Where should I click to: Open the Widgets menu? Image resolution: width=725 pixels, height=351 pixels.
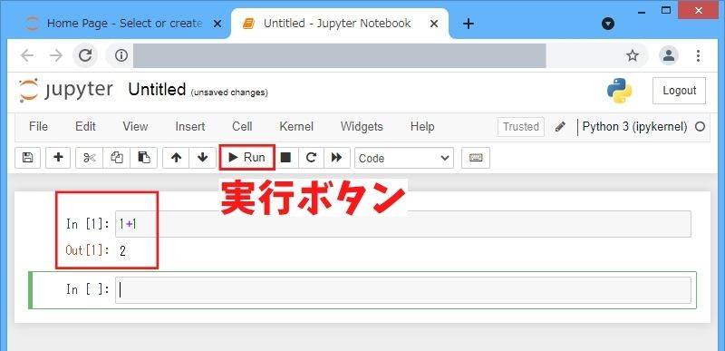[x=362, y=127]
